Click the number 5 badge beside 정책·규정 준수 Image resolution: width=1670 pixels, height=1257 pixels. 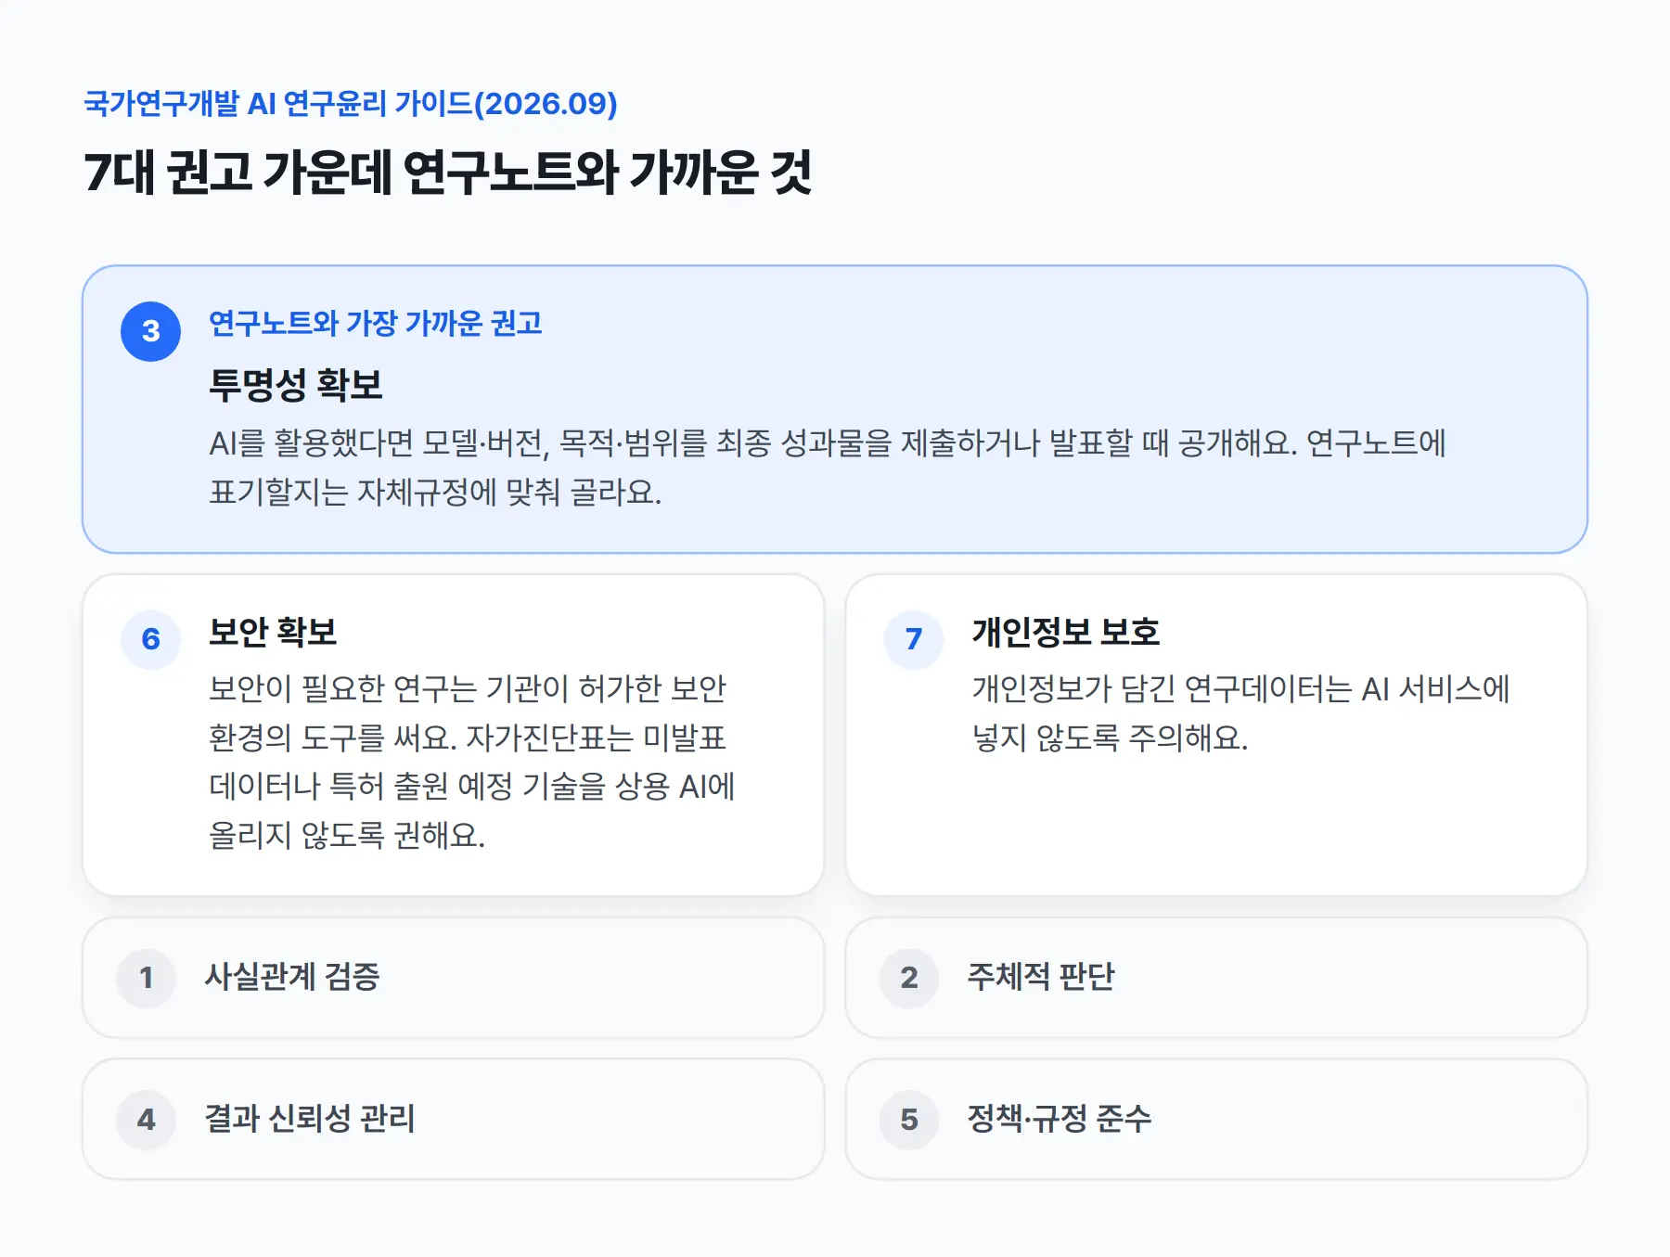[909, 1120]
